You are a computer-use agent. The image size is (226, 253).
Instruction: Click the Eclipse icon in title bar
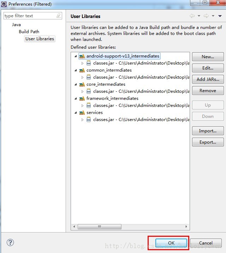[x=4, y=4]
